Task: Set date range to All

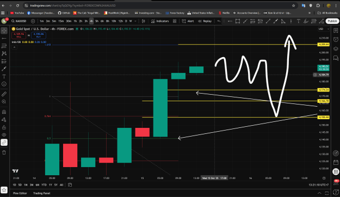Action: (x=61, y=185)
